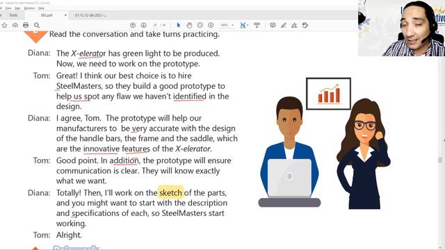Viewport: 445px width, 250px height.
Task: Click the stamp tool icon
Action: [x=305, y=25]
